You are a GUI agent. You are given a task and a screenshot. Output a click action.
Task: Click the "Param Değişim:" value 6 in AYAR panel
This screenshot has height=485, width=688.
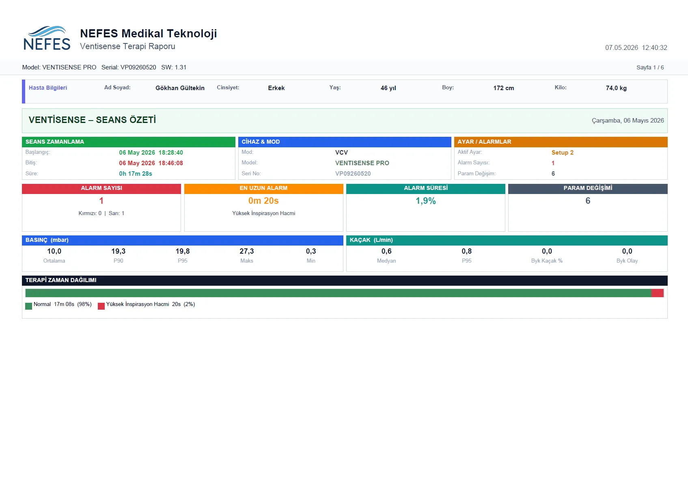[x=553, y=174]
